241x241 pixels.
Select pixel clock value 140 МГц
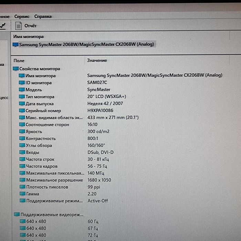click(x=96, y=173)
